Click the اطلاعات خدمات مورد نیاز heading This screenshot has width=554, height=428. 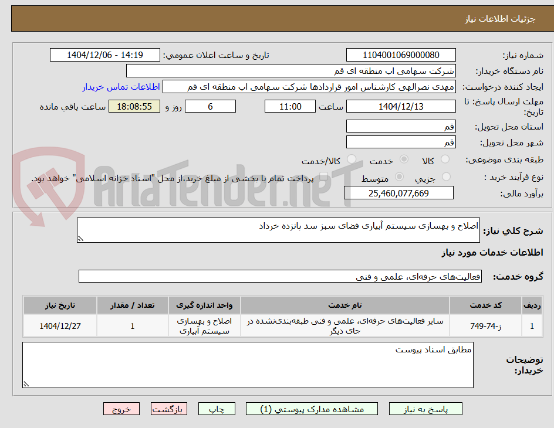coord(492,252)
